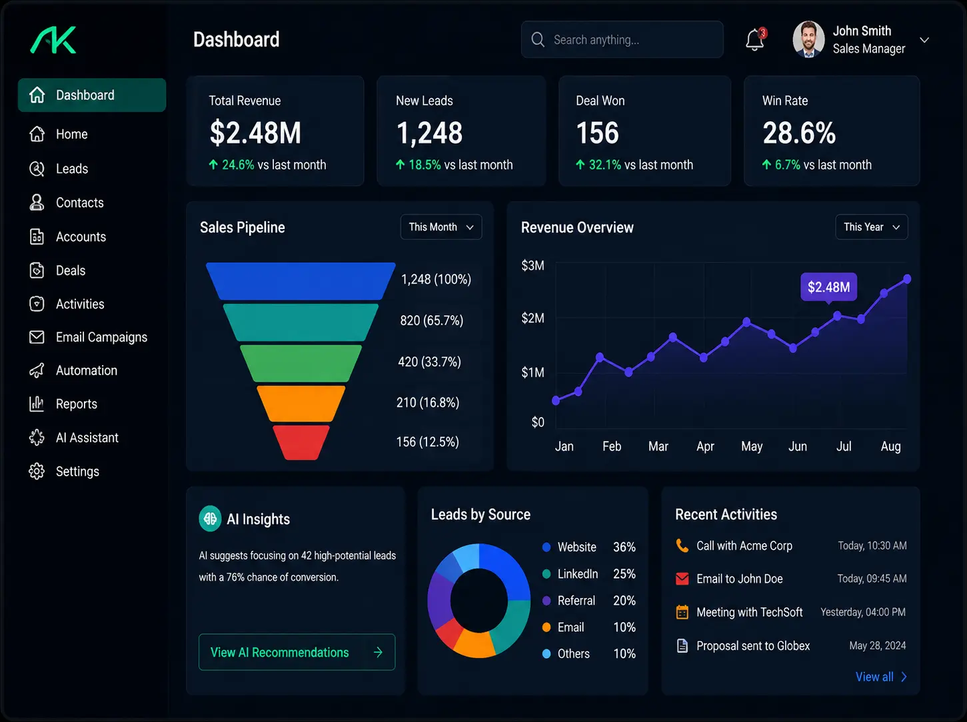
Task: Focus the Search anything field
Action: coord(622,39)
